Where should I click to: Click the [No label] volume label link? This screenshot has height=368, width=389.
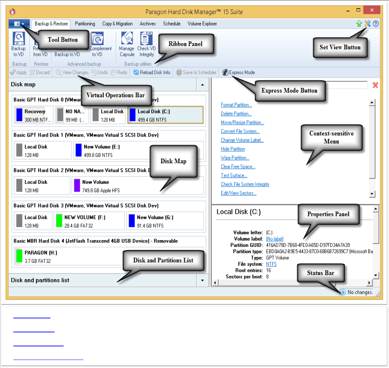tap(274, 239)
